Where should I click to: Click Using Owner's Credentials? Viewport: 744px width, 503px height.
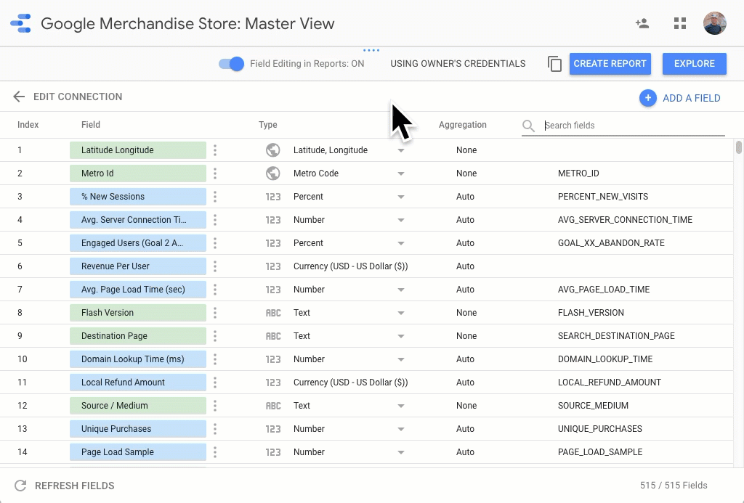[458, 64]
